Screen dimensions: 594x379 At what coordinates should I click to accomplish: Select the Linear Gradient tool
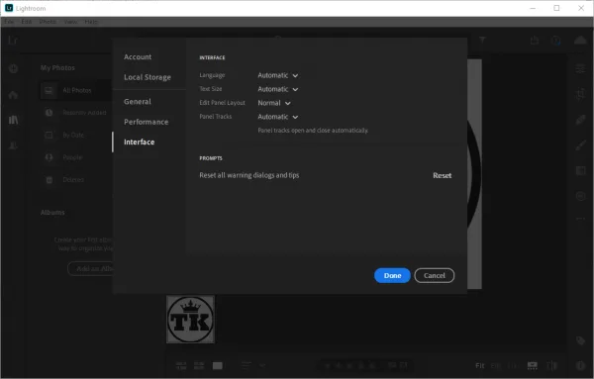pyautogui.click(x=580, y=171)
